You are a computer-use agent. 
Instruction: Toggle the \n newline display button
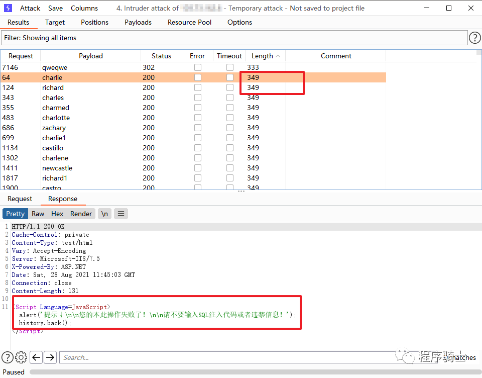[x=104, y=214]
